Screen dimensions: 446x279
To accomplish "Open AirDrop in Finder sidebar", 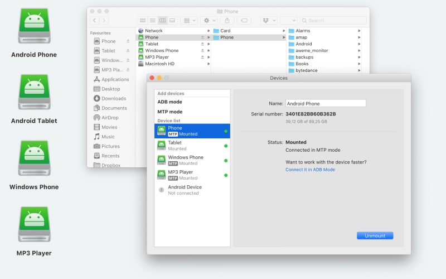I will [x=106, y=118].
